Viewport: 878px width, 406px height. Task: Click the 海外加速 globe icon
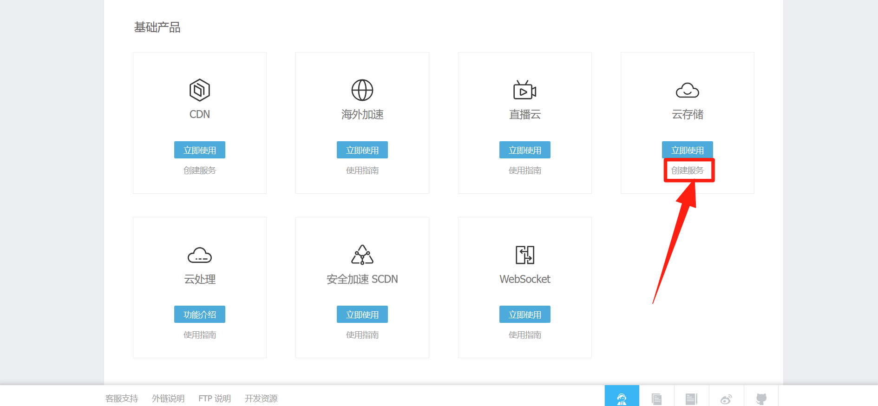[362, 90]
